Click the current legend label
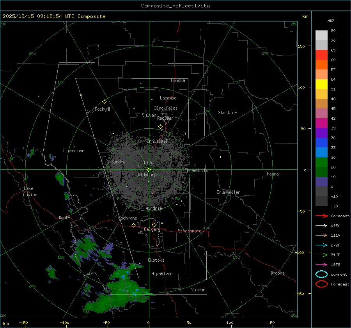Screen dimensions: 351x328 coord(339,274)
